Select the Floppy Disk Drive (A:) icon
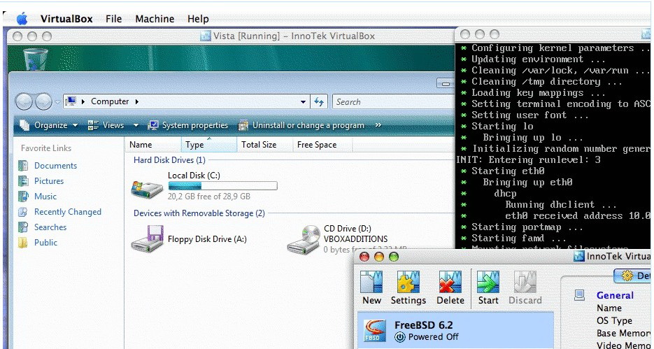 [x=147, y=239]
